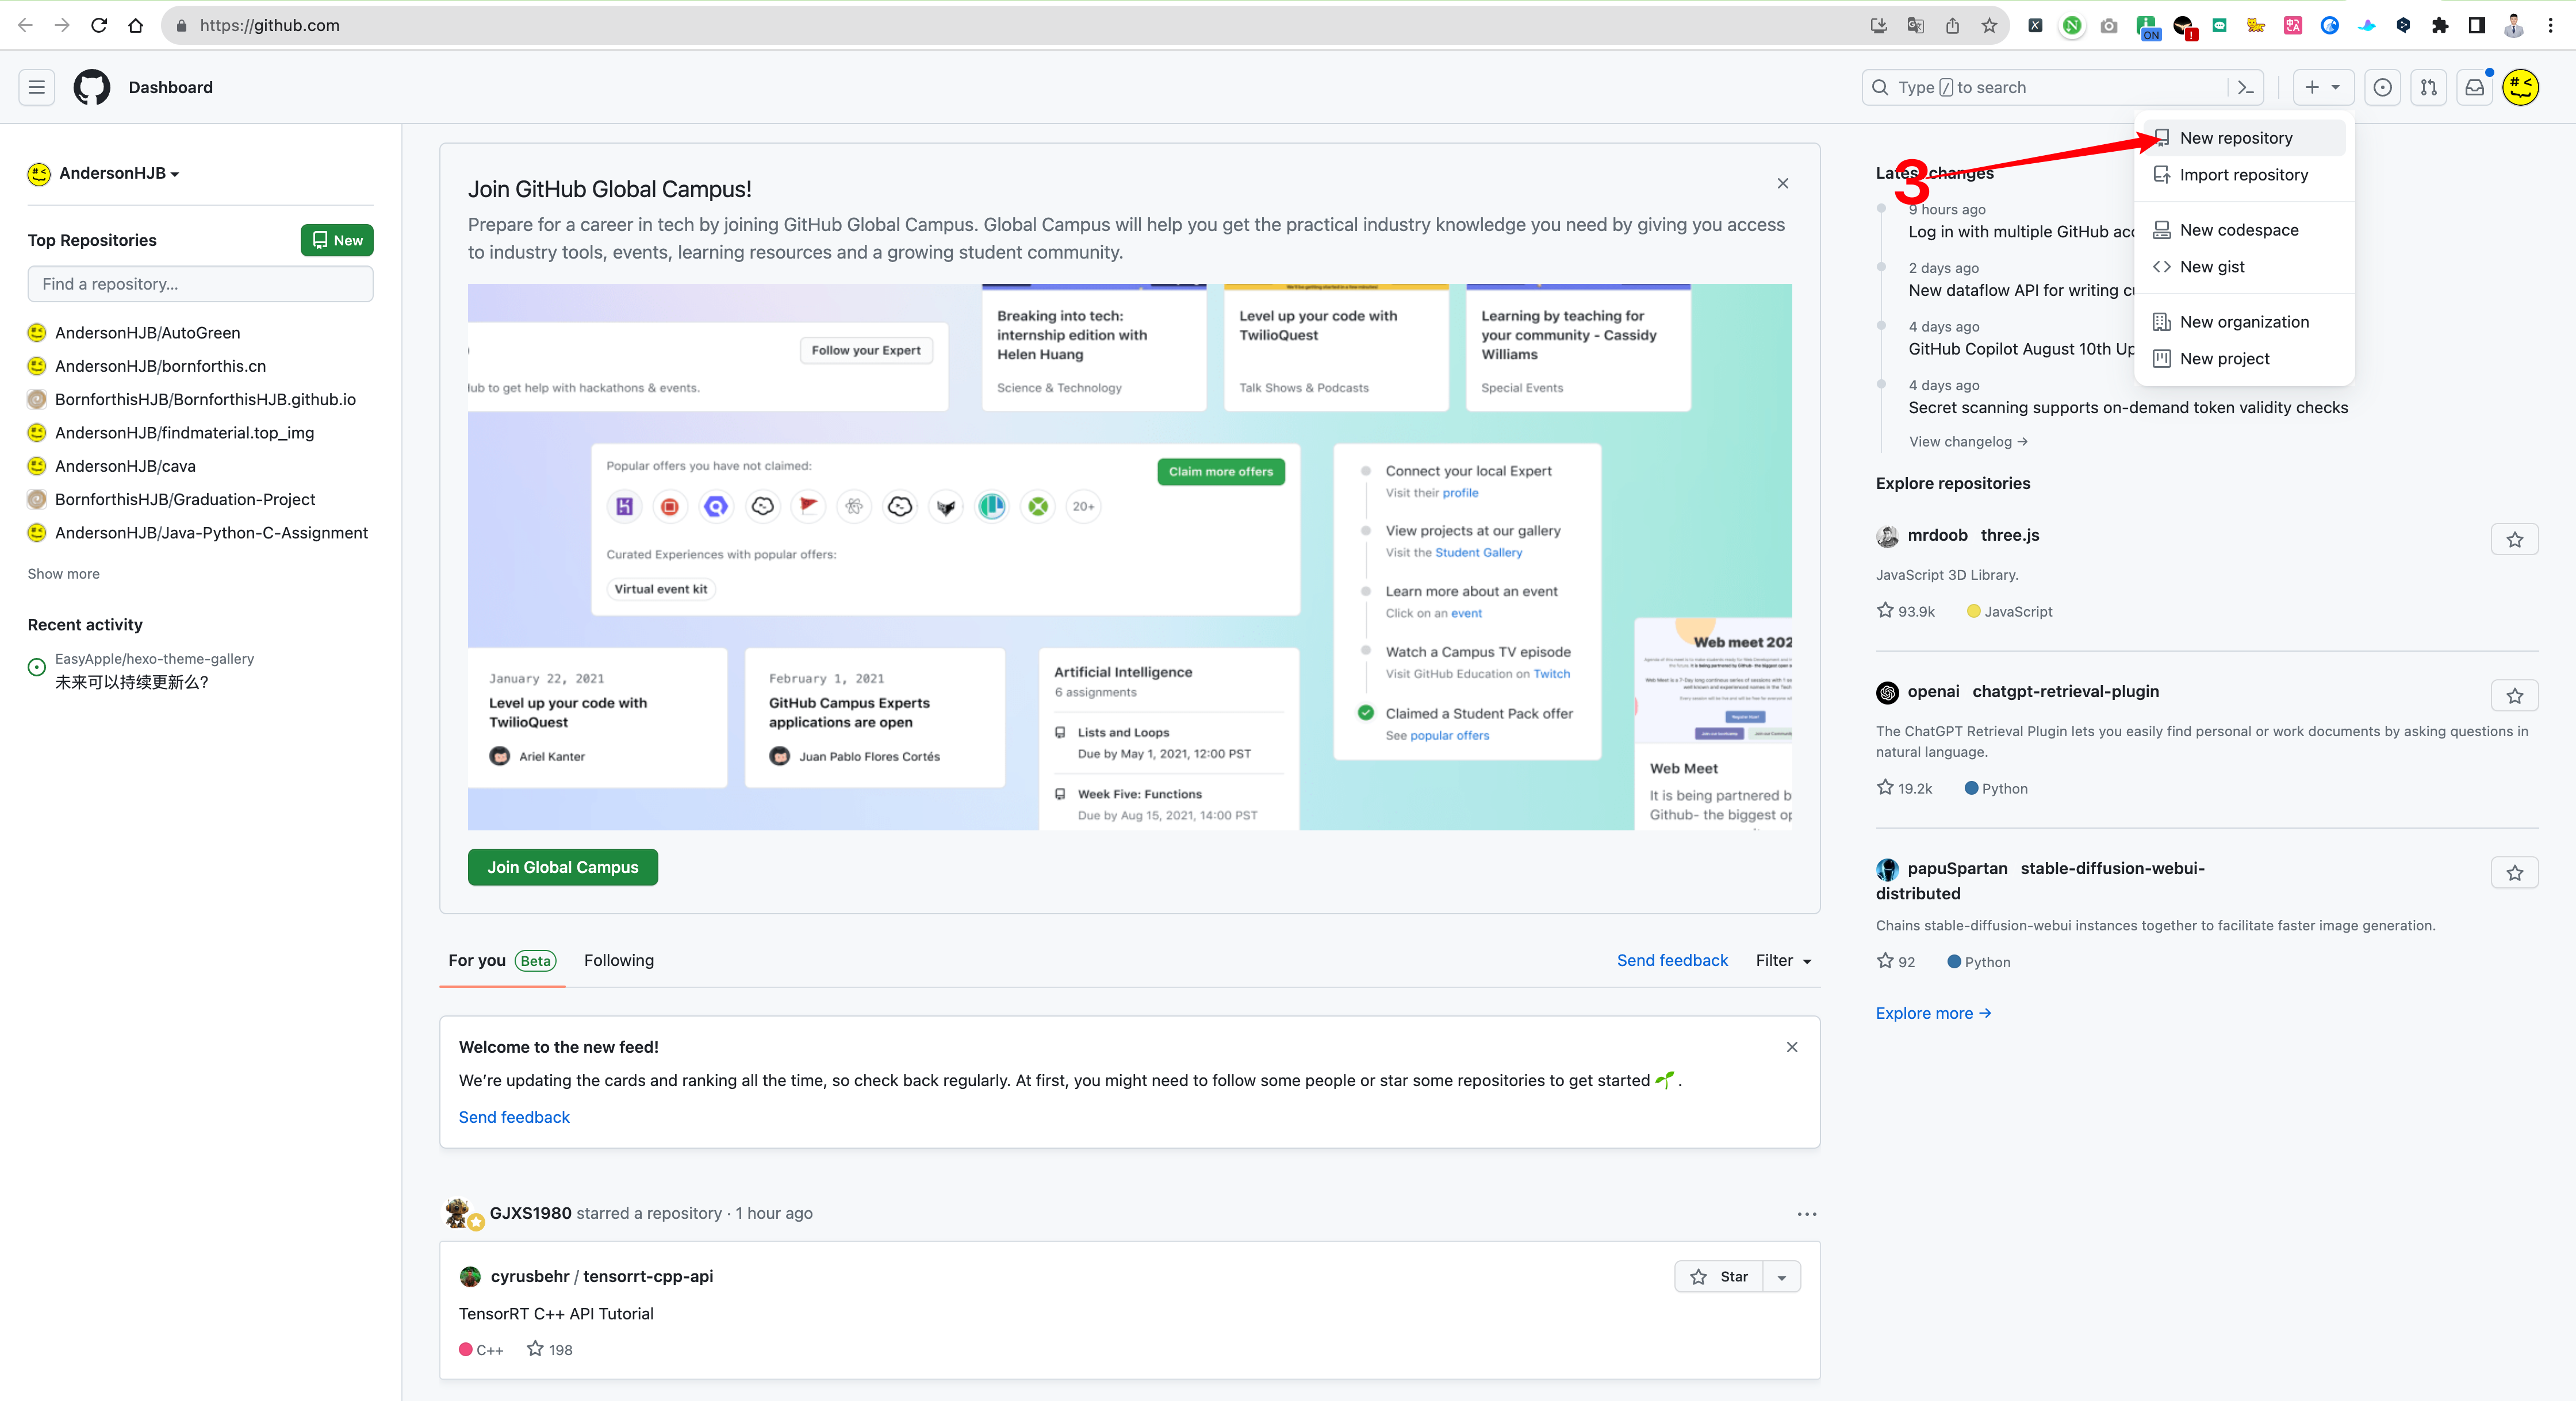Screen dimensions: 2576x1401
Task: Open AndersonHJB/cava repository
Action: (125, 465)
